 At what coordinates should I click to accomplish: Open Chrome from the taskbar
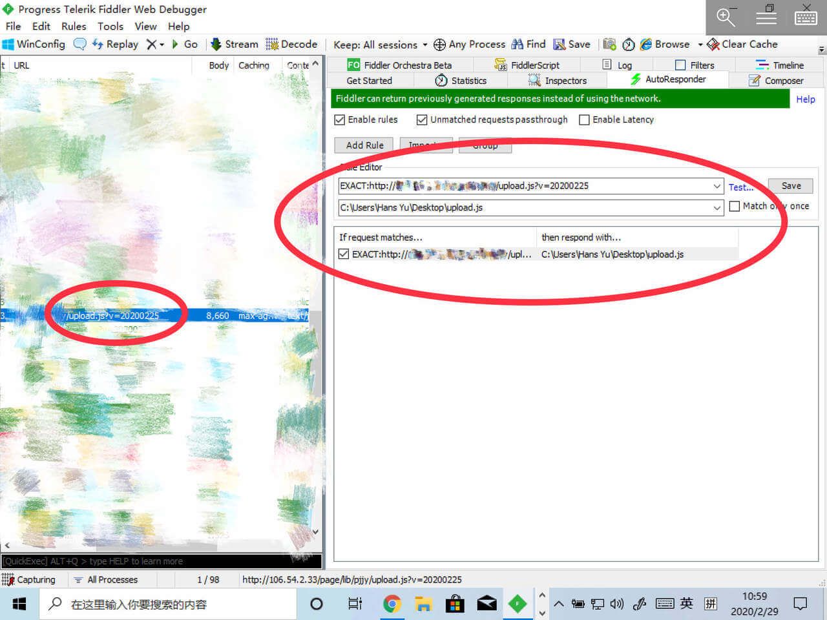click(391, 604)
